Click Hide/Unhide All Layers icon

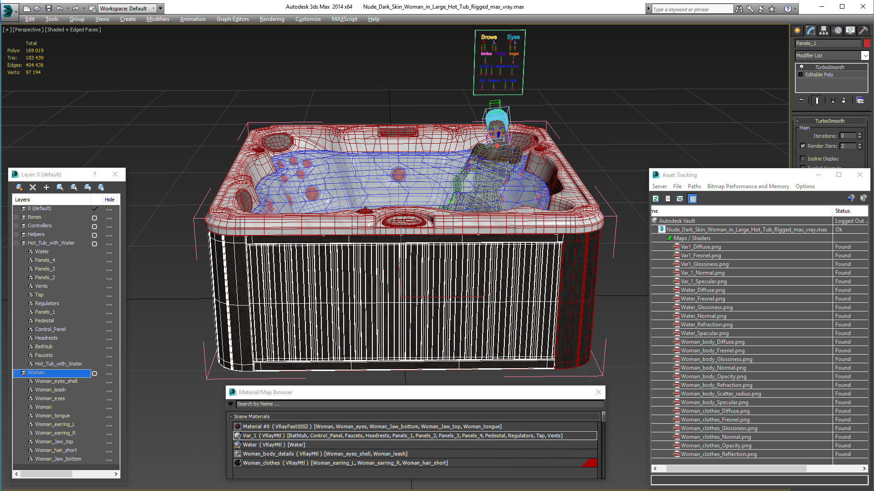point(87,187)
